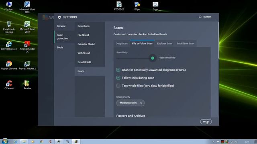Click the sensitivity slider handle

pos(153,58)
